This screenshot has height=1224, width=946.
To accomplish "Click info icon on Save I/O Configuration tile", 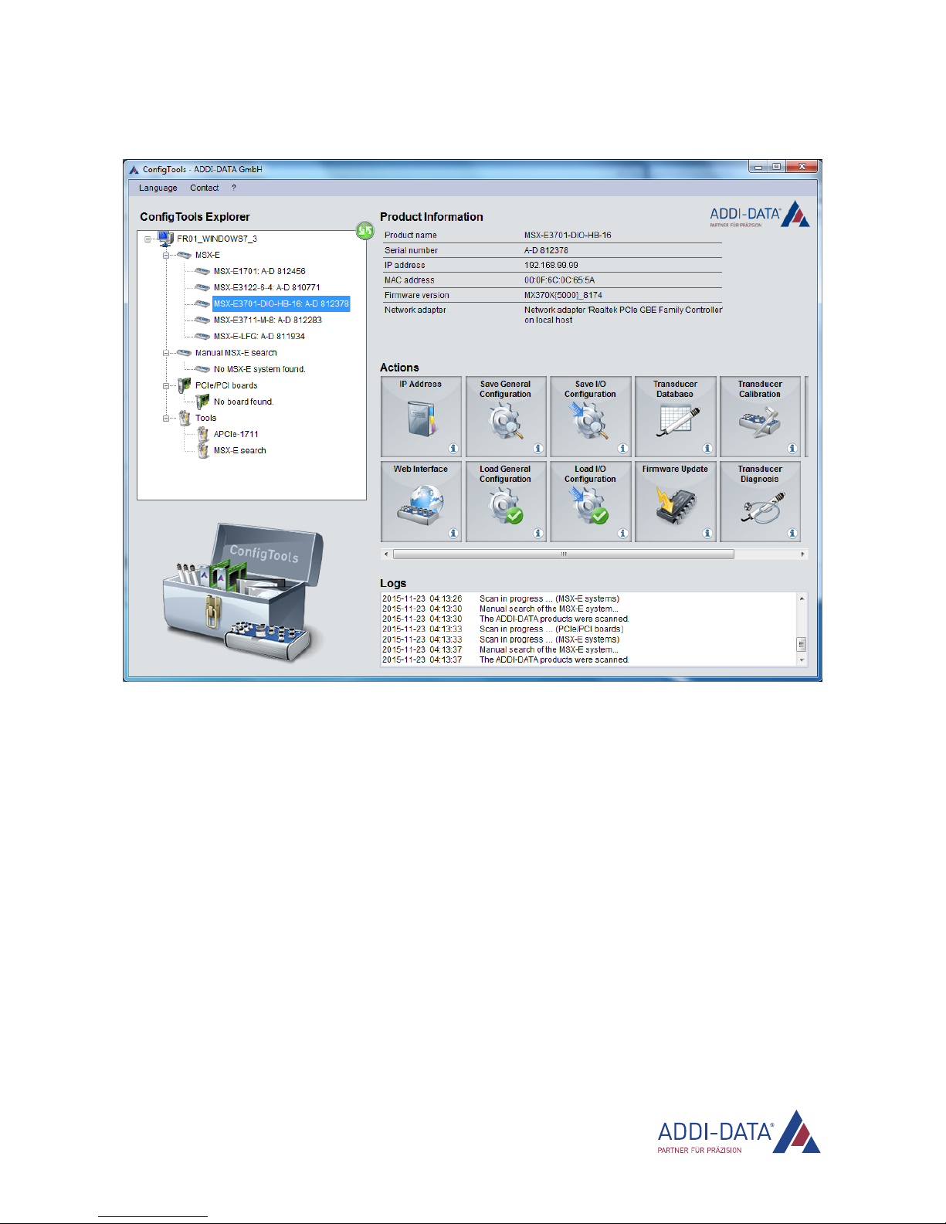I will point(622,449).
